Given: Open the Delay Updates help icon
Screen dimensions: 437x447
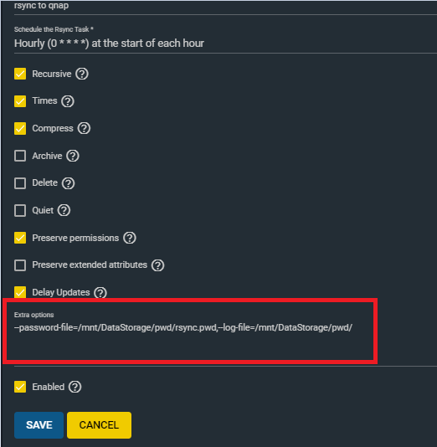Looking at the screenshot, I should click(x=100, y=292).
